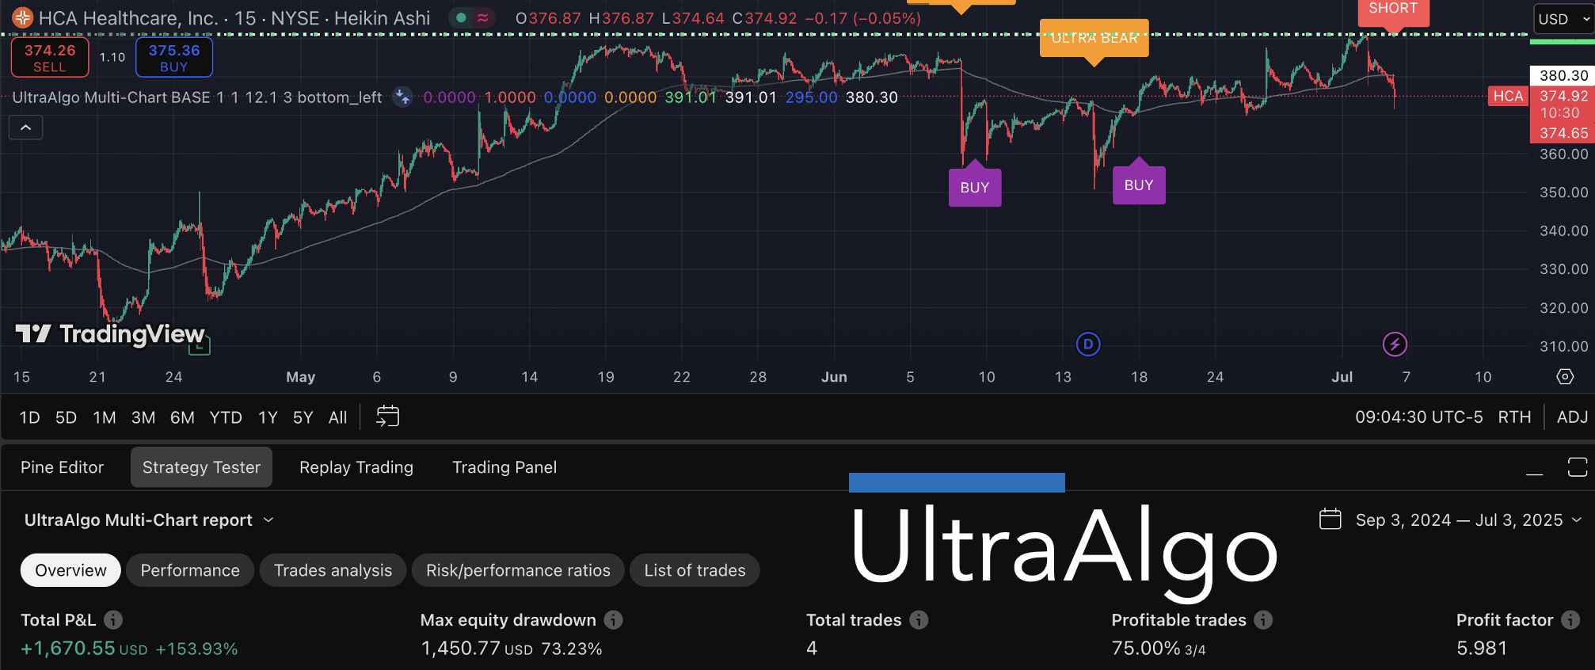The image size is (1595, 670).
Task: Click the blue D dividend marker
Action: click(1088, 344)
